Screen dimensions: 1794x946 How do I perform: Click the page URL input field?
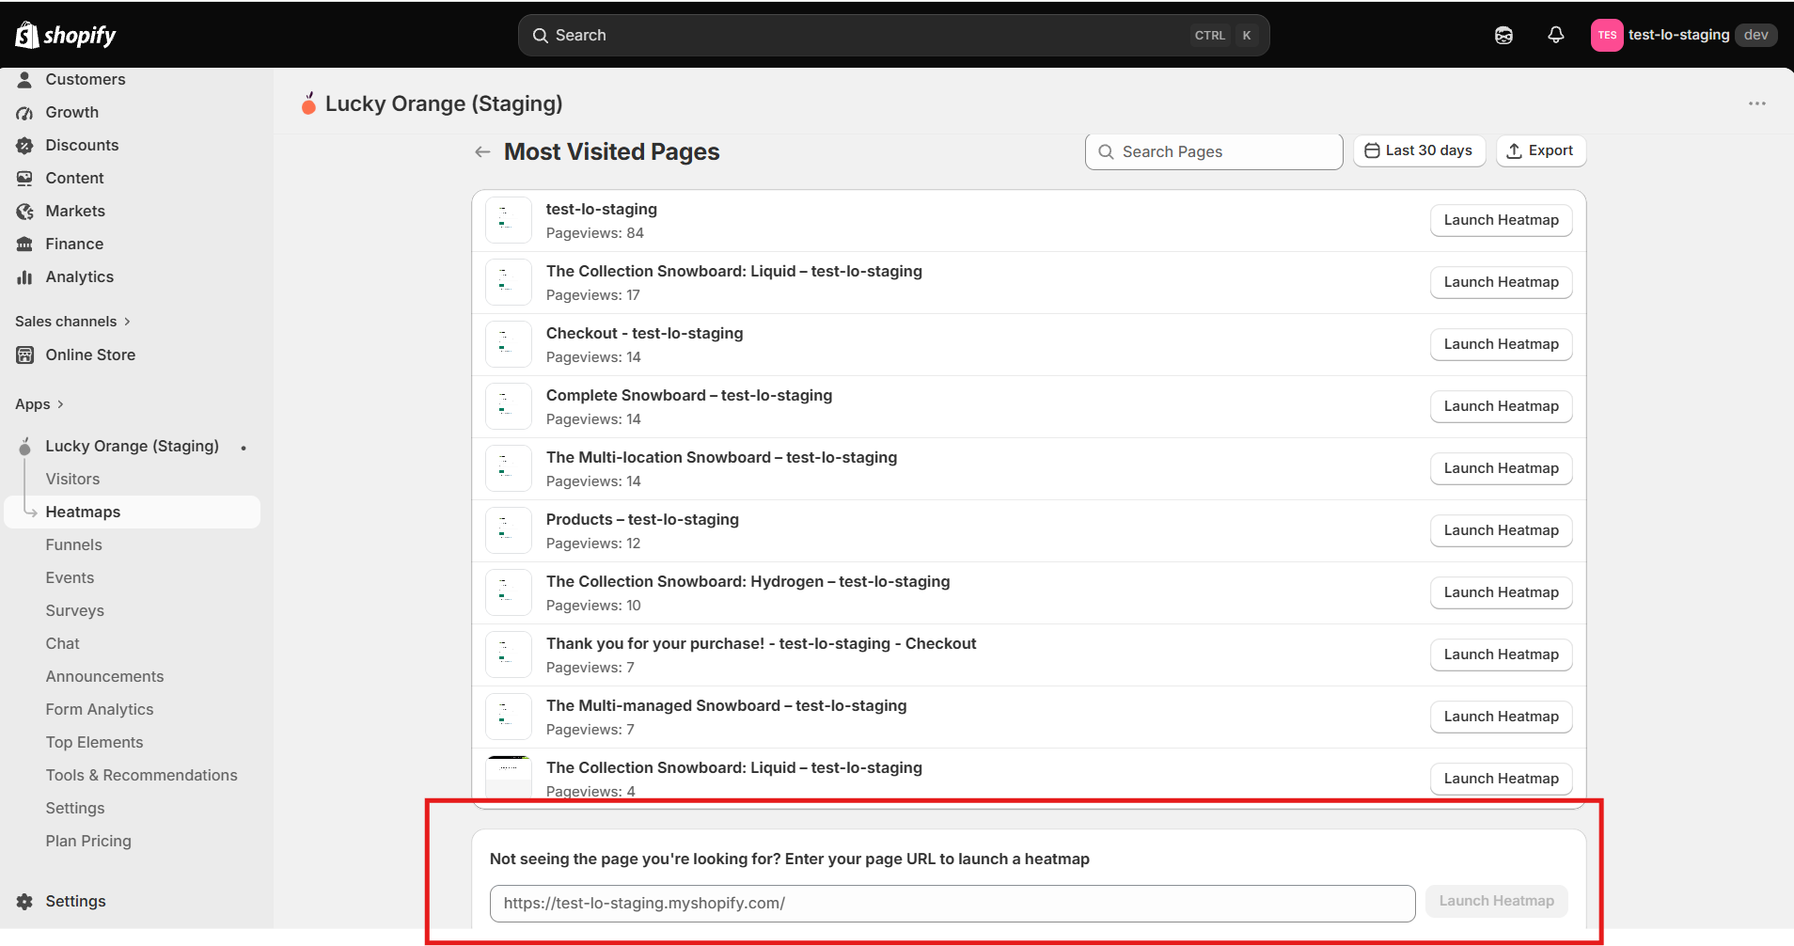tap(952, 903)
